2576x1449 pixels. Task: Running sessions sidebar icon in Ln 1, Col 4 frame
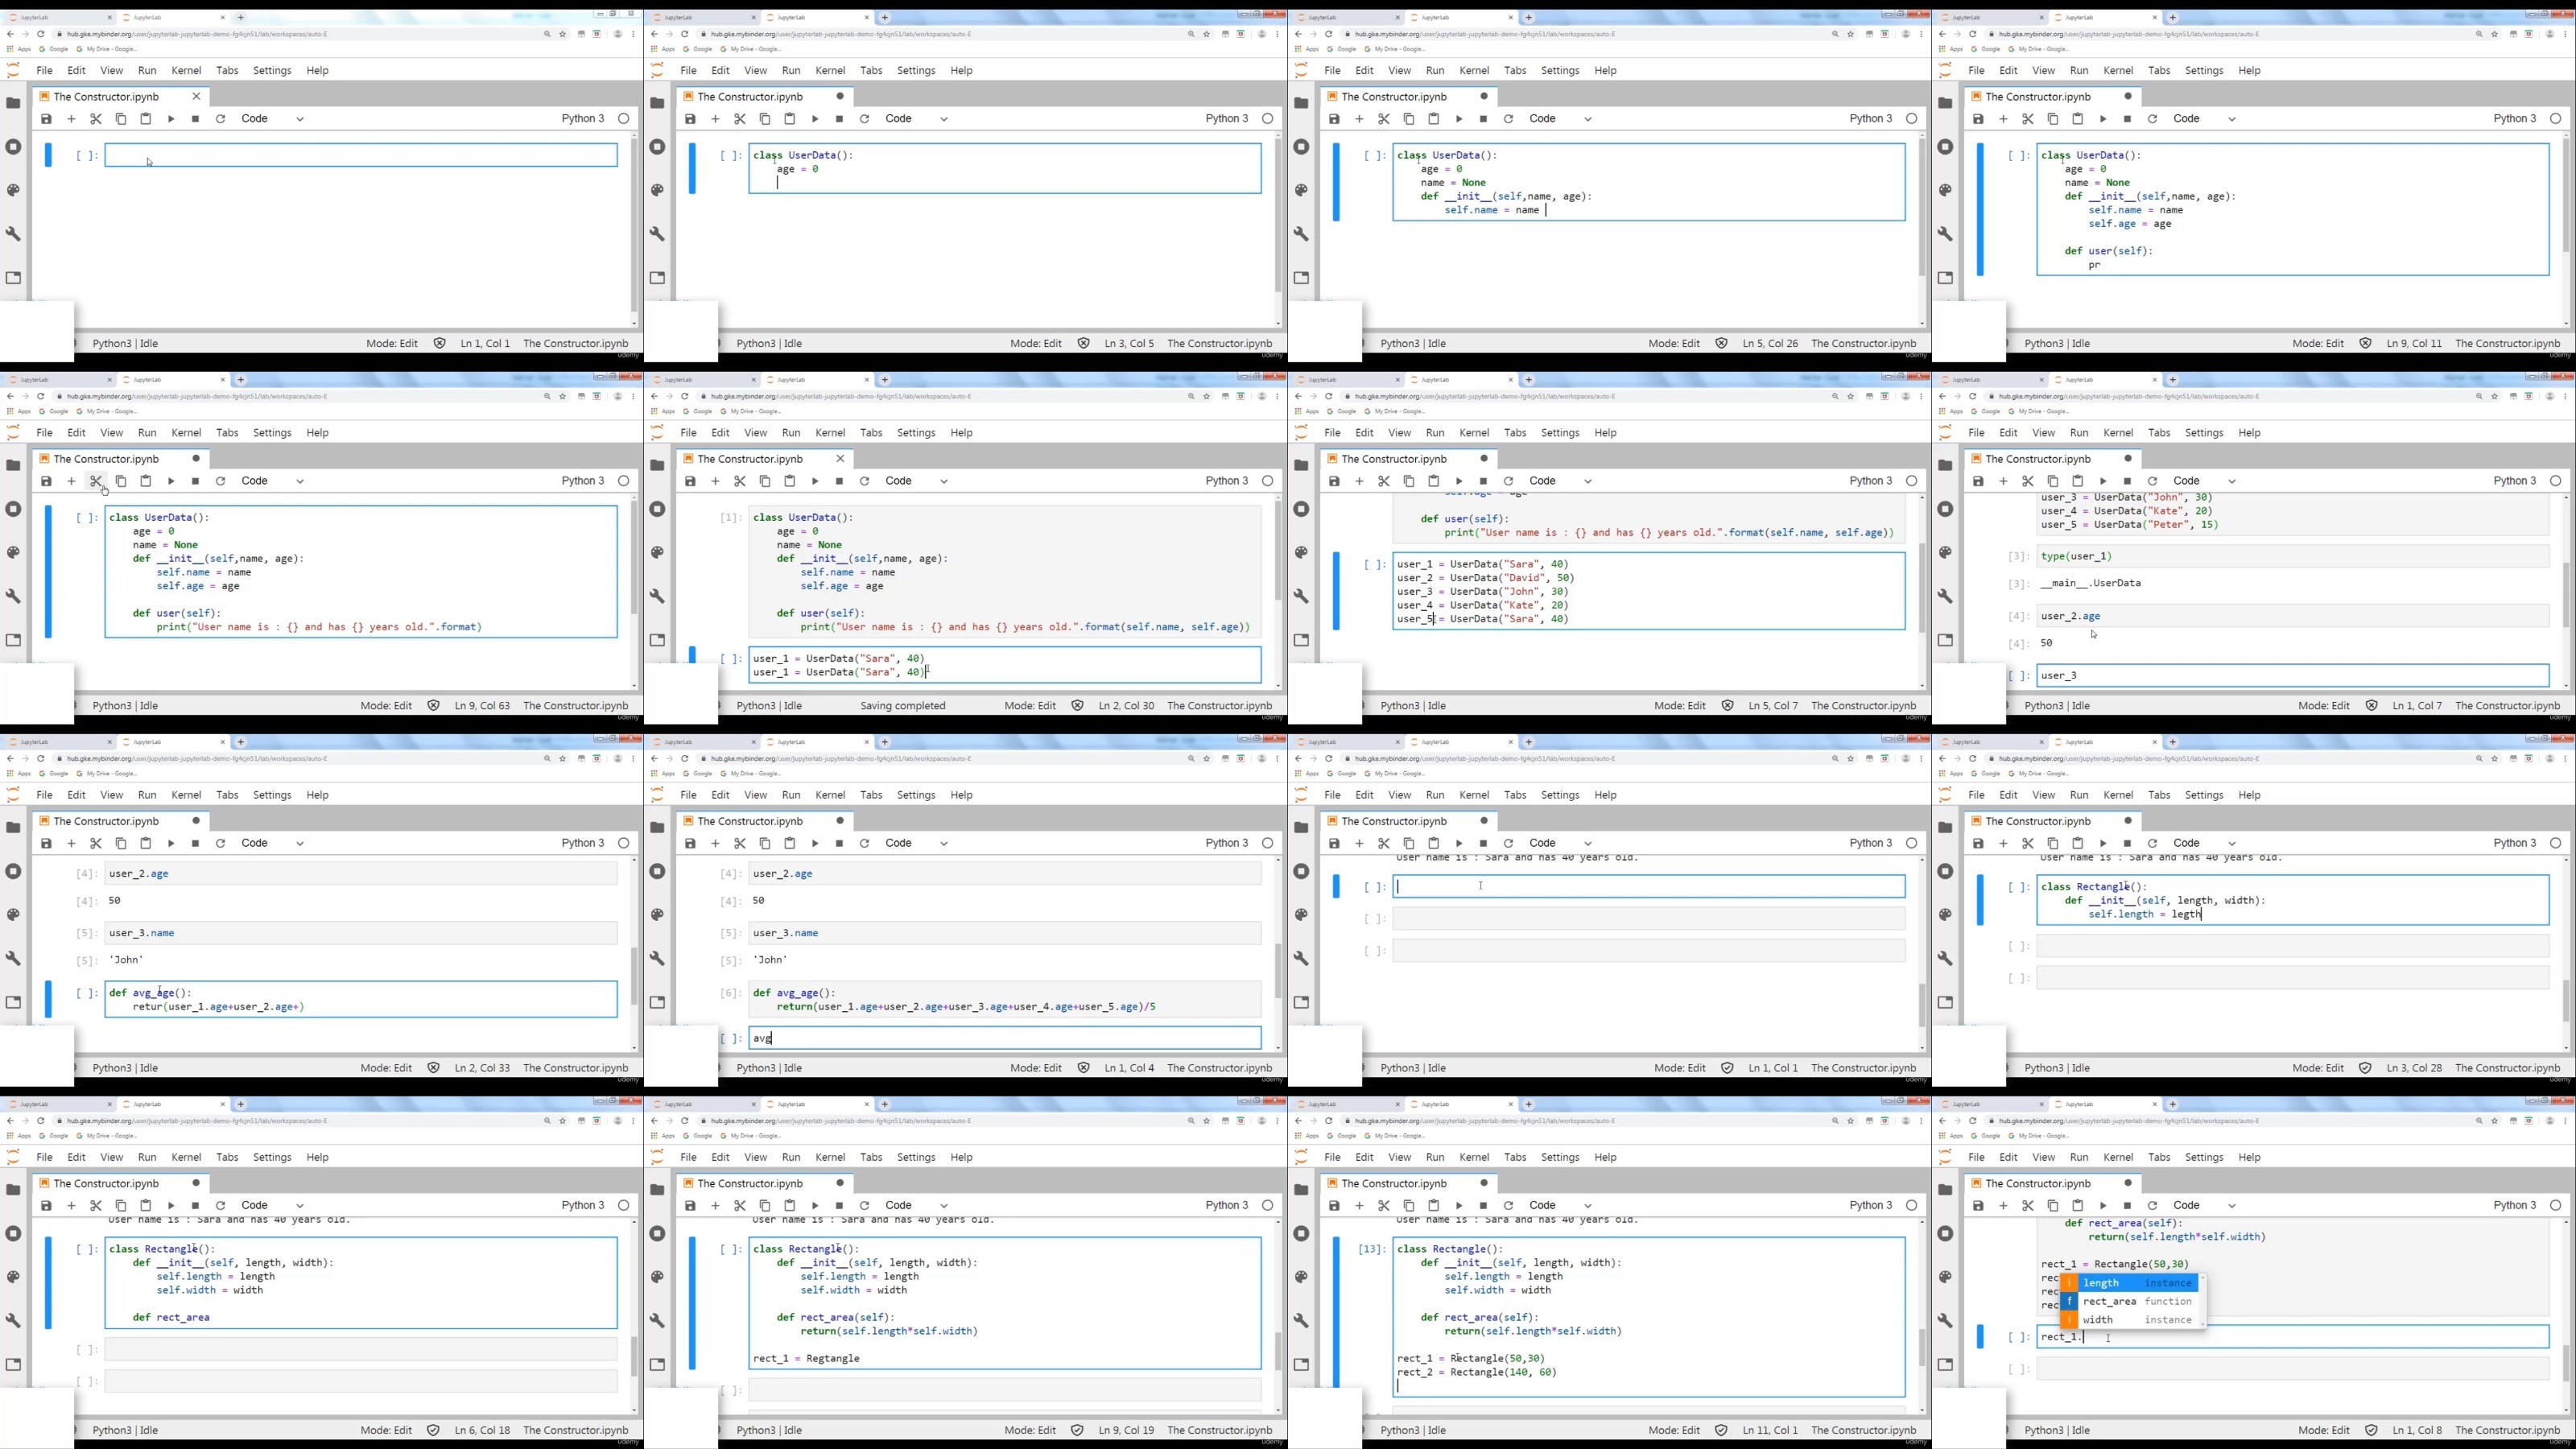[657, 871]
